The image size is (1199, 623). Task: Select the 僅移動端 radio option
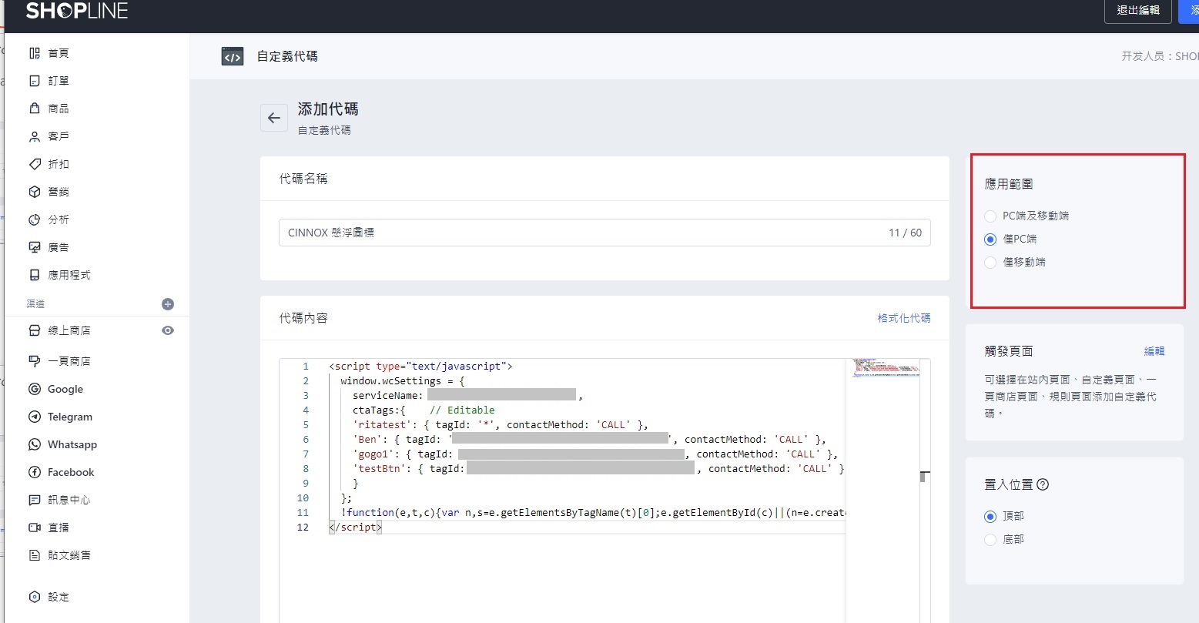(x=990, y=263)
